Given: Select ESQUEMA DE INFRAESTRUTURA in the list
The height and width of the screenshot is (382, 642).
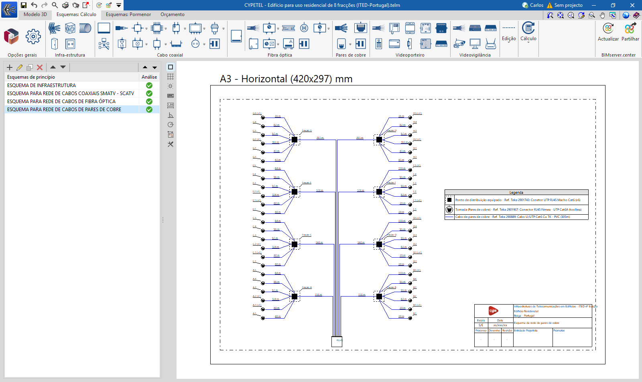Looking at the screenshot, I should point(41,85).
